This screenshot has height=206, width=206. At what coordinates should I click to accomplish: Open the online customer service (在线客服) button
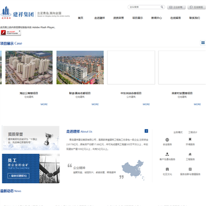click(x=196, y=7)
